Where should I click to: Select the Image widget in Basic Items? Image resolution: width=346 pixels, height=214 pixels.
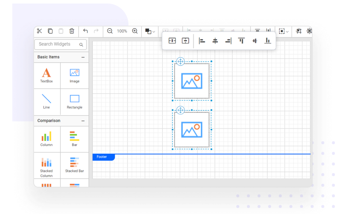[74, 75]
